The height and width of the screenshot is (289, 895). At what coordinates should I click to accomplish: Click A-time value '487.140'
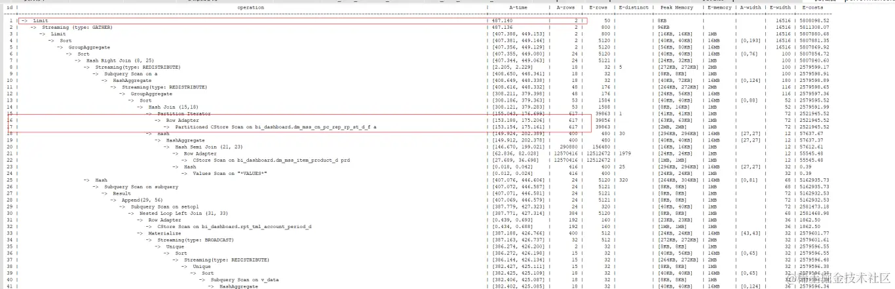pos(502,20)
